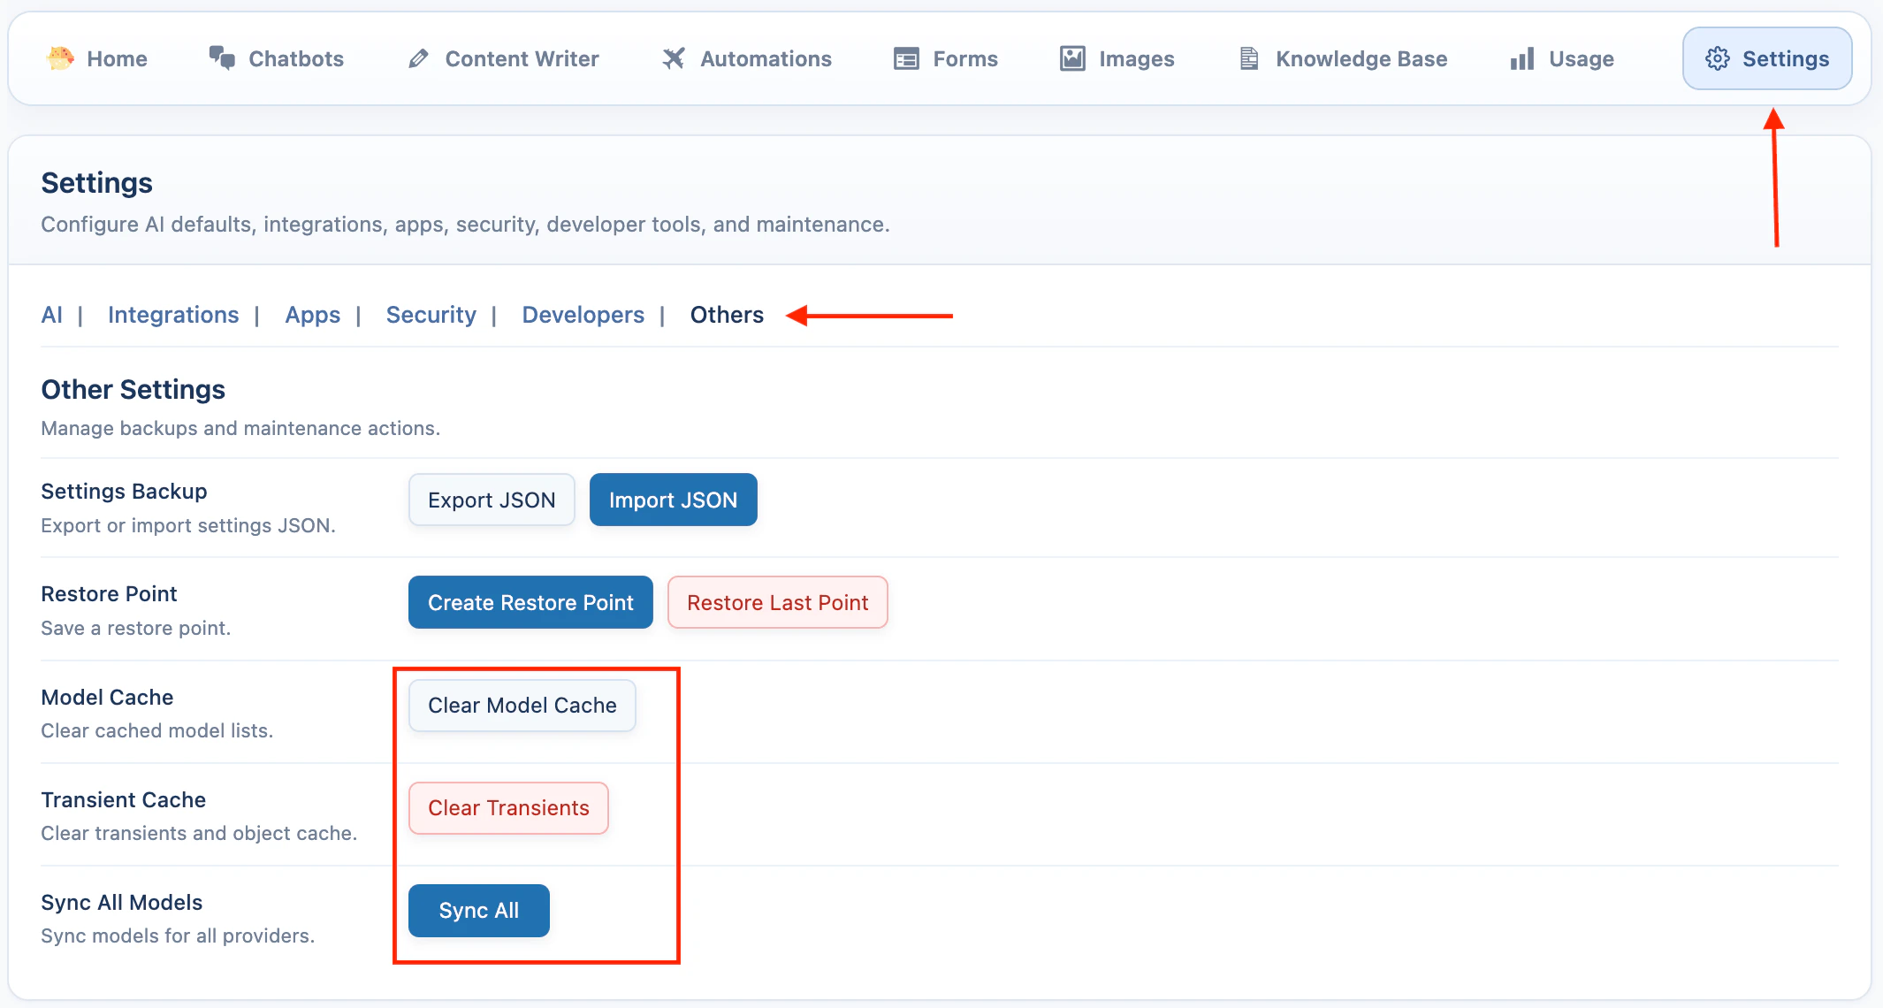
Task: Create a new restore point
Action: point(530,602)
